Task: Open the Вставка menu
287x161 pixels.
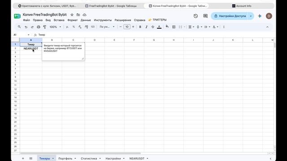Action: click(59, 20)
